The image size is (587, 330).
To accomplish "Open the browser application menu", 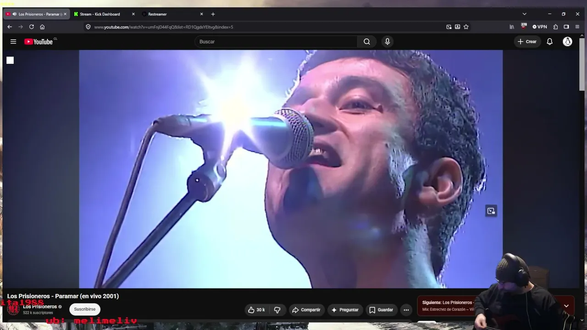I will click(577, 27).
